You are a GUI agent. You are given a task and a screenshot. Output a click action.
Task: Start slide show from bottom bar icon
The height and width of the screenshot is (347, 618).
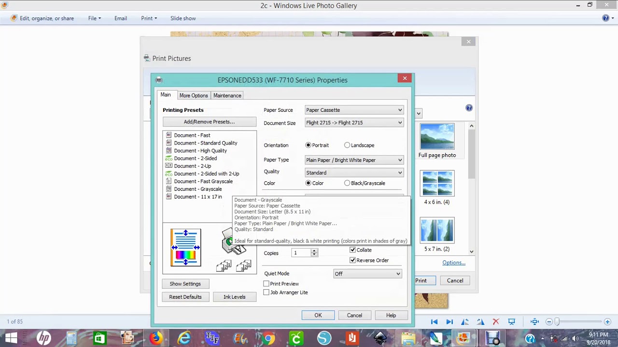click(x=512, y=321)
